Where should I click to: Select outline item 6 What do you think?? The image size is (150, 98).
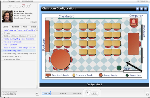(x=18, y=45)
